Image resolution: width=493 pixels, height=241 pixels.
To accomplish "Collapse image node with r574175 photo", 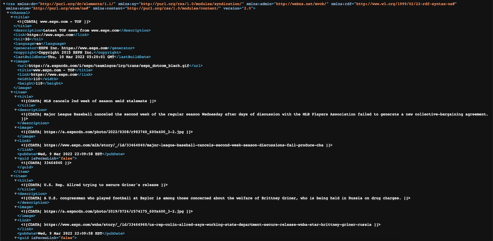I will 15,206.
